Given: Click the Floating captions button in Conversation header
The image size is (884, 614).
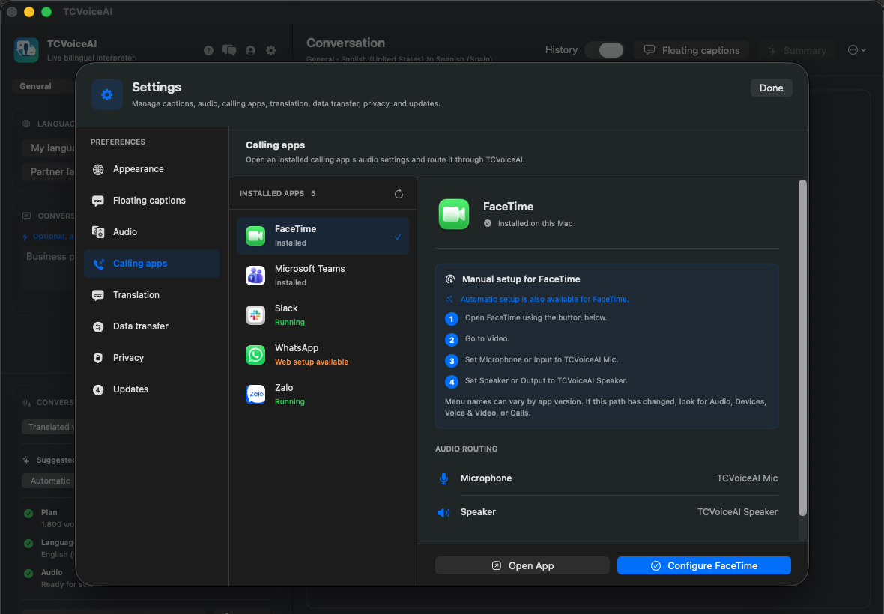Looking at the screenshot, I should (x=691, y=50).
